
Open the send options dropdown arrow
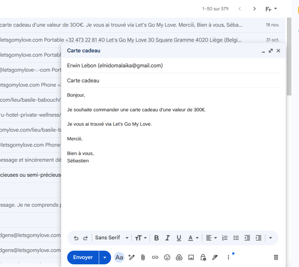105,257
